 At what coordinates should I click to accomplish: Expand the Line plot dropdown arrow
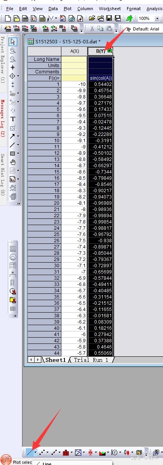36,452
